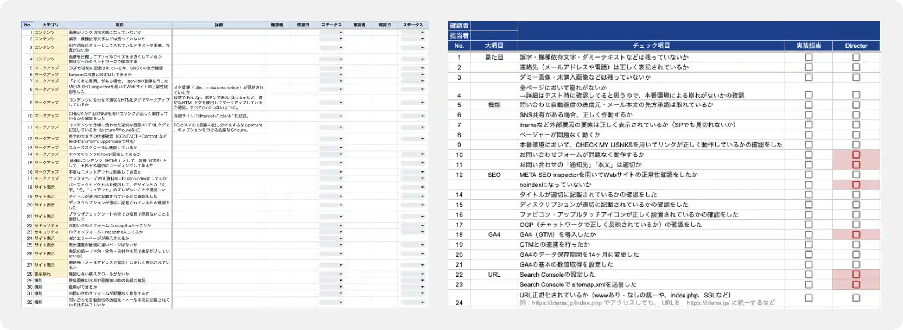Click the 詳細 column header in left sheet

[x=218, y=25]
